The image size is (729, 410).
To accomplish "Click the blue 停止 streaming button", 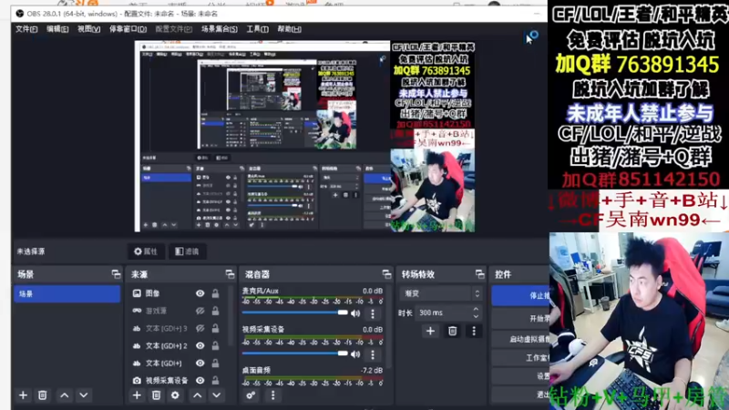I will click(520, 295).
